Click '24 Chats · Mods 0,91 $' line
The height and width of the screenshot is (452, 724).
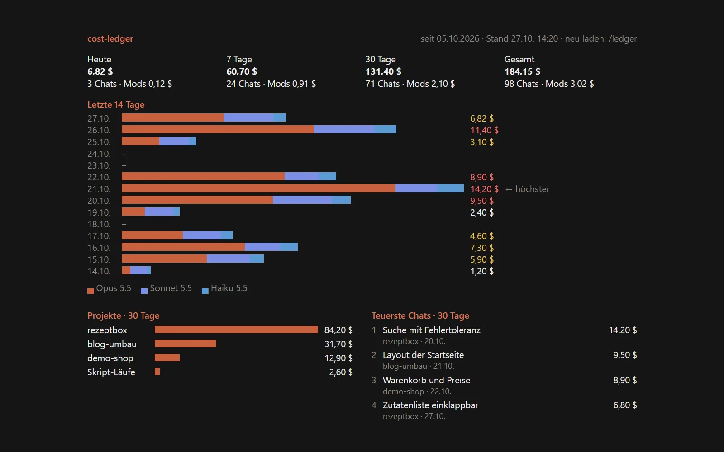pos(271,84)
